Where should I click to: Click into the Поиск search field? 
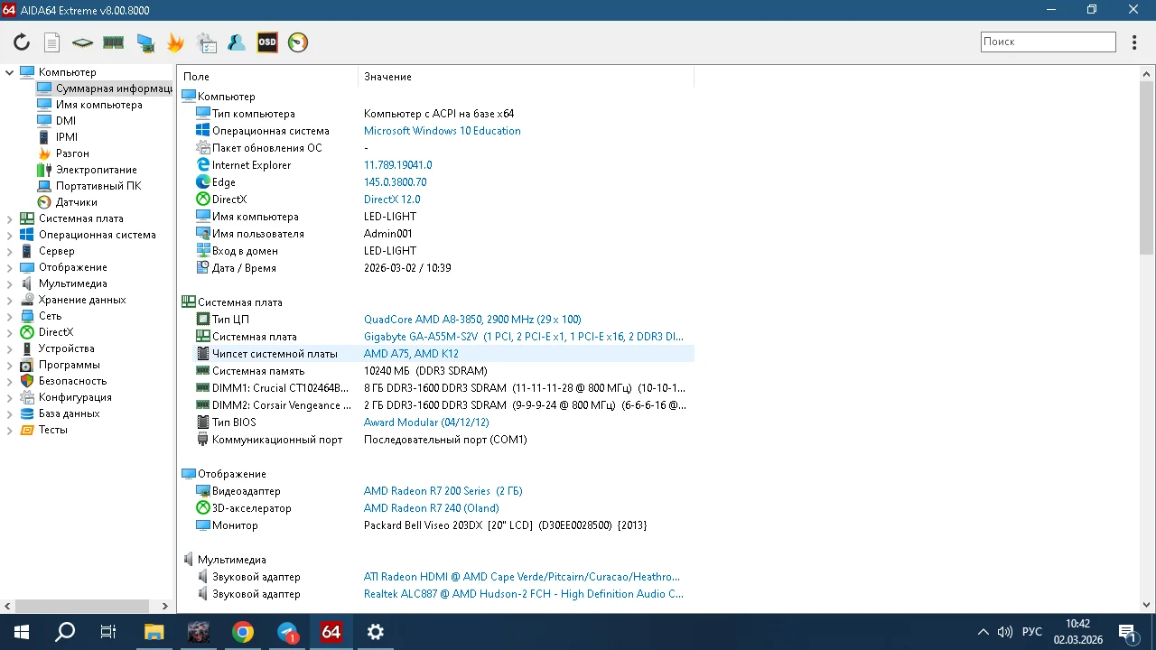[x=1048, y=42]
